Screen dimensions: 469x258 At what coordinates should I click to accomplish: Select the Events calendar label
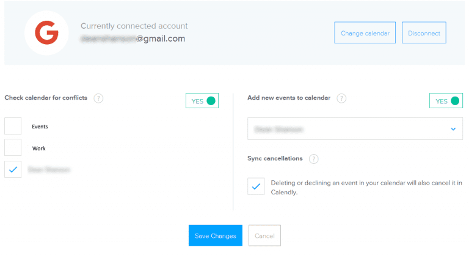click(x=40, y=127)
